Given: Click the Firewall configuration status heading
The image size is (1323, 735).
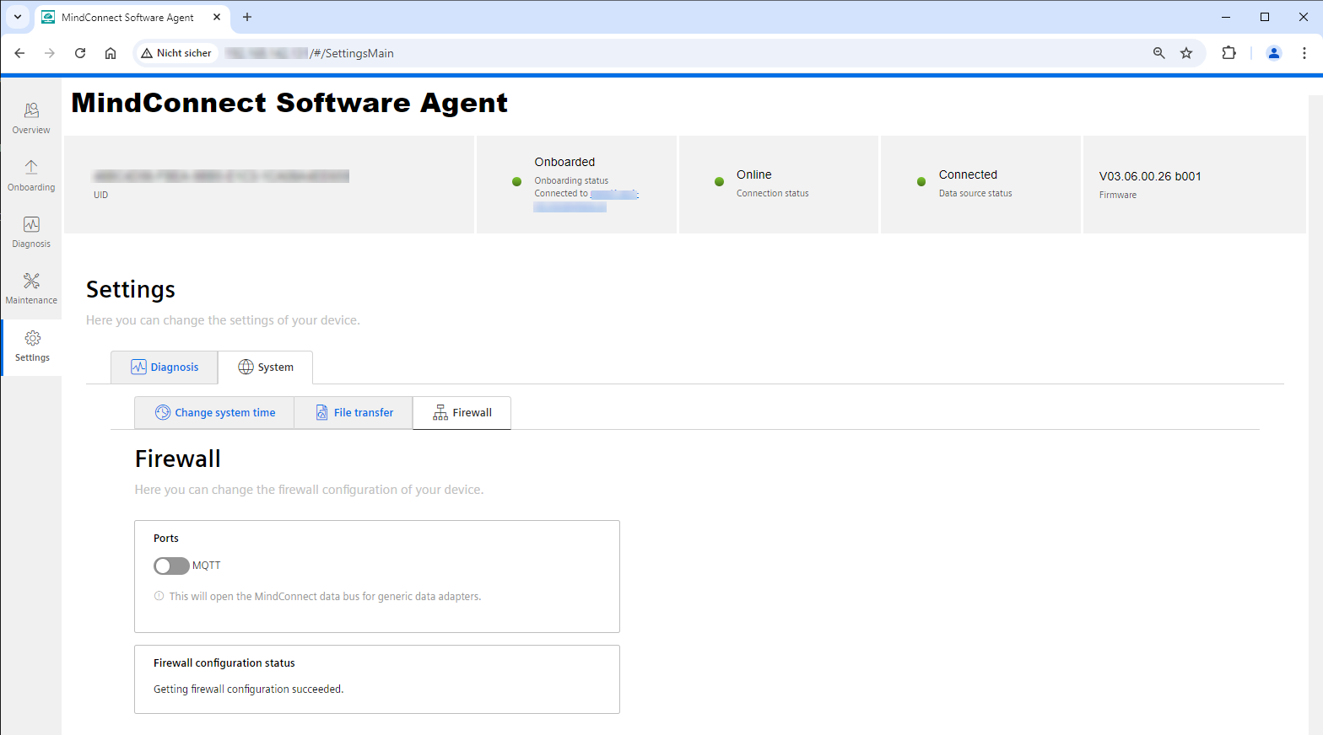Looking at the screenshot, I should pyautogui.click(x=224, y=663).
